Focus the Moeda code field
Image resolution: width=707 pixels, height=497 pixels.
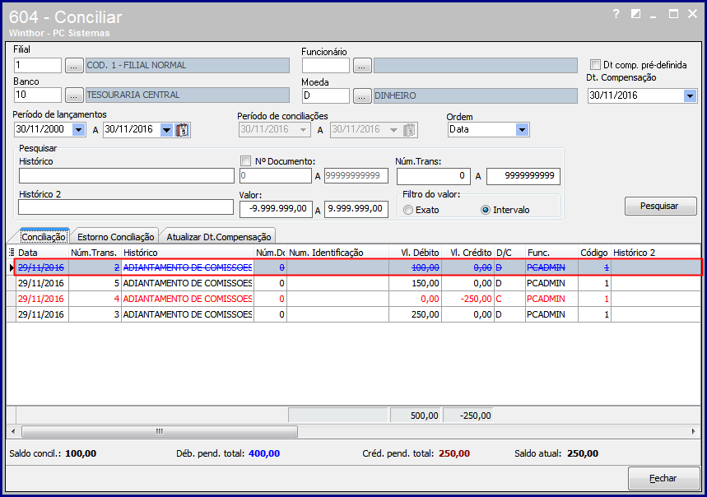click(326, 95)
